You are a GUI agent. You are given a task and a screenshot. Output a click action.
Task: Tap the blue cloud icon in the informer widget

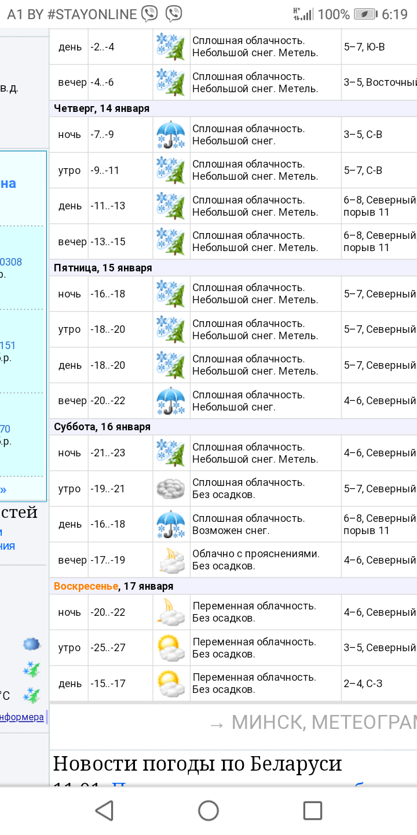pyautogui.click(x=31, y=644)
